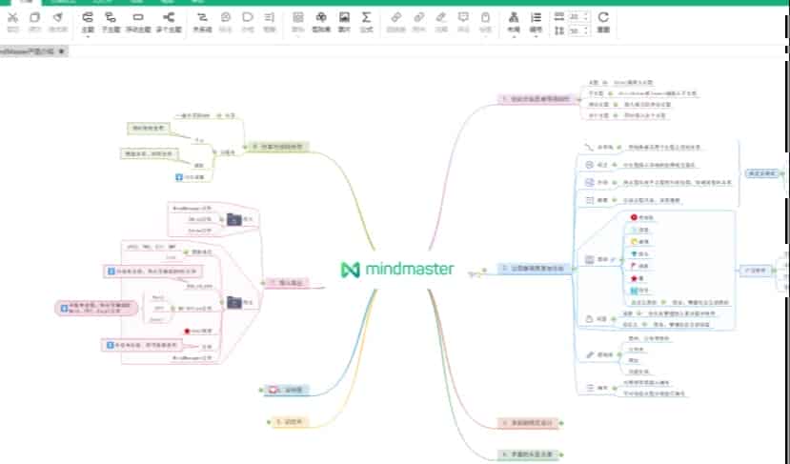Click the yellow smiley marker icon
The height and width of the screenshot is (464, 790).
(x=635, y=241)
